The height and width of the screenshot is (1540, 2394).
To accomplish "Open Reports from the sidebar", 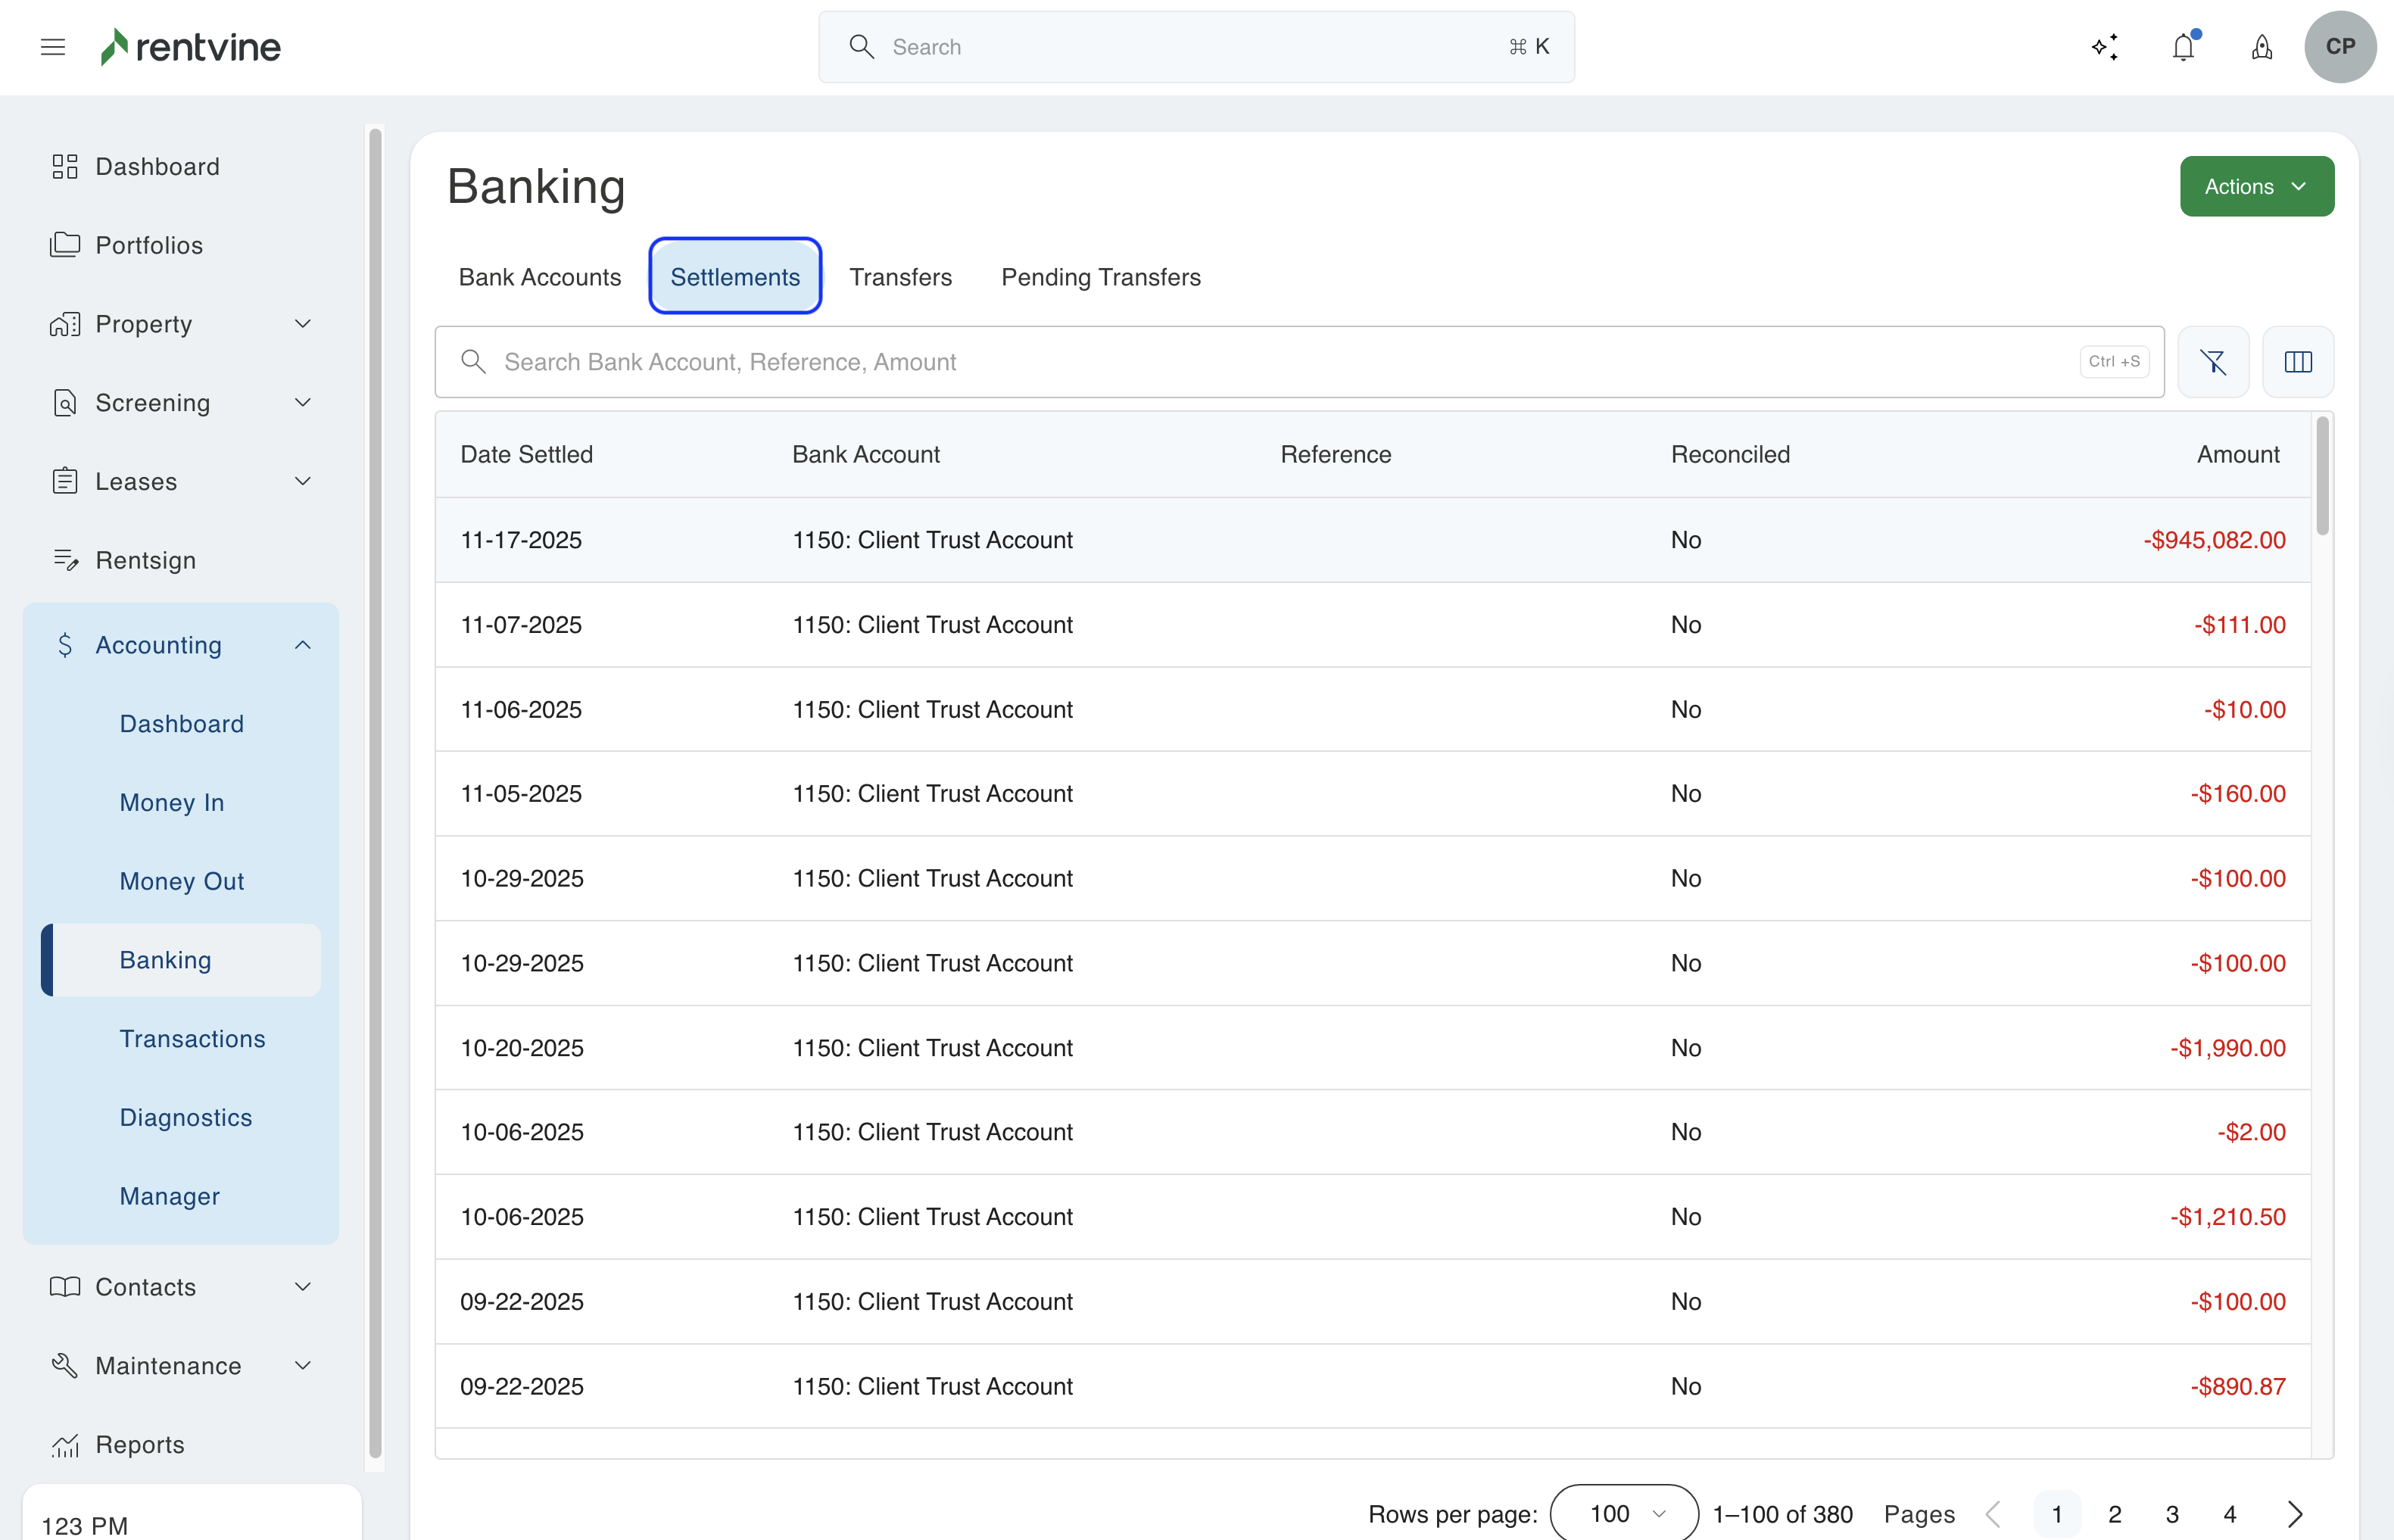I will pos(140,1444).
